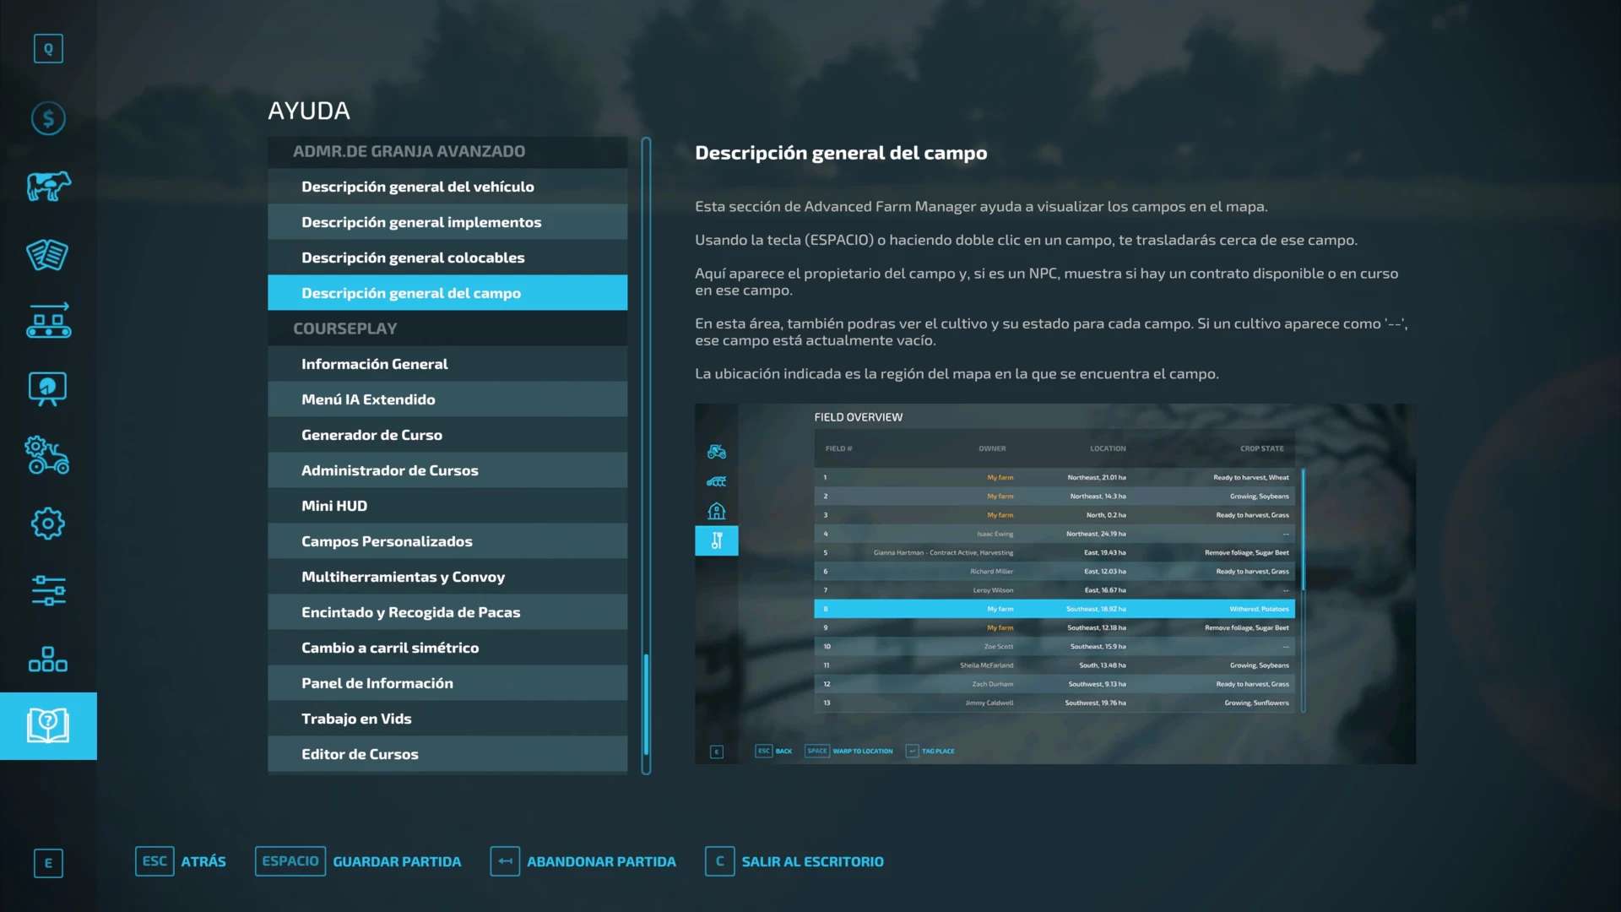Open the finances dollar icon page

coord(48,118)
